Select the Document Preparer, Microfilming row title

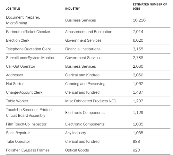(x=23, y=20)
